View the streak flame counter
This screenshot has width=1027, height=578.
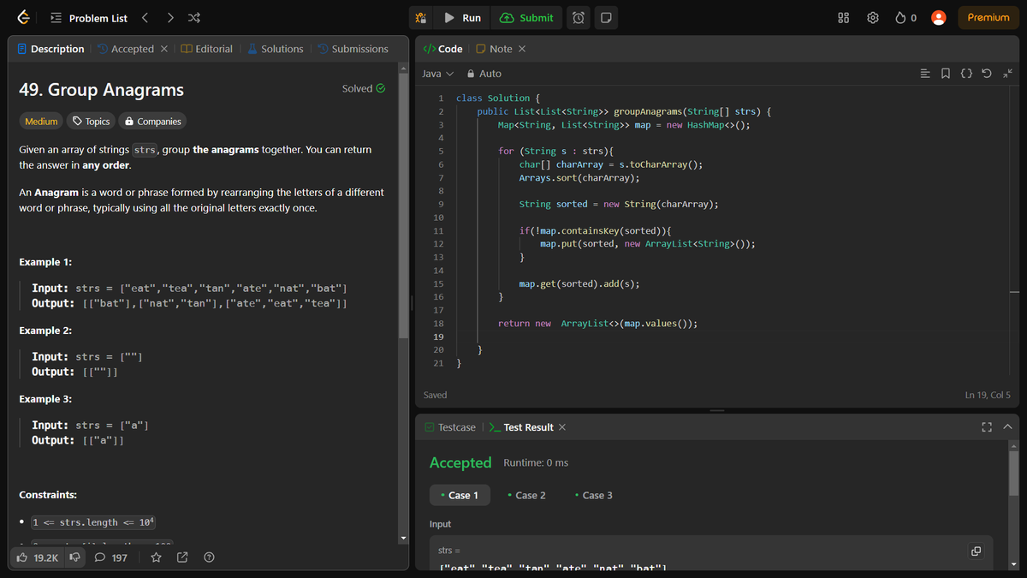click(905, 17)
